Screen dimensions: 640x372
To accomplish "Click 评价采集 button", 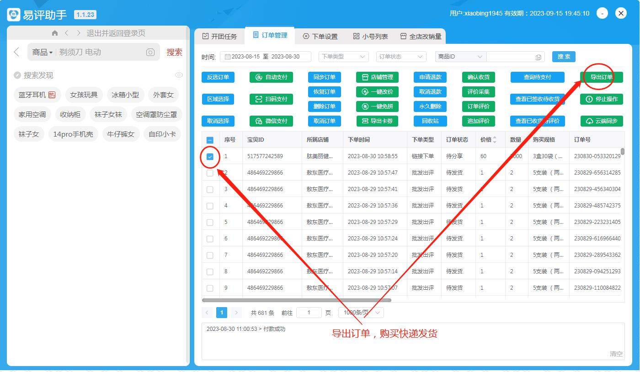I will pos(479,92).
